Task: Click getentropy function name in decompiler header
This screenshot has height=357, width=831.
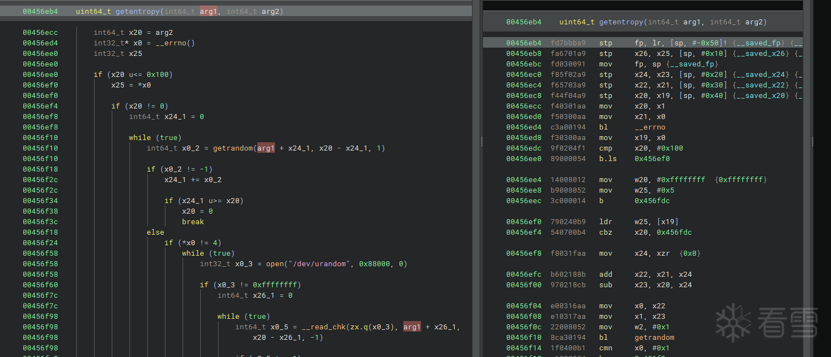Action: point(138,11)
